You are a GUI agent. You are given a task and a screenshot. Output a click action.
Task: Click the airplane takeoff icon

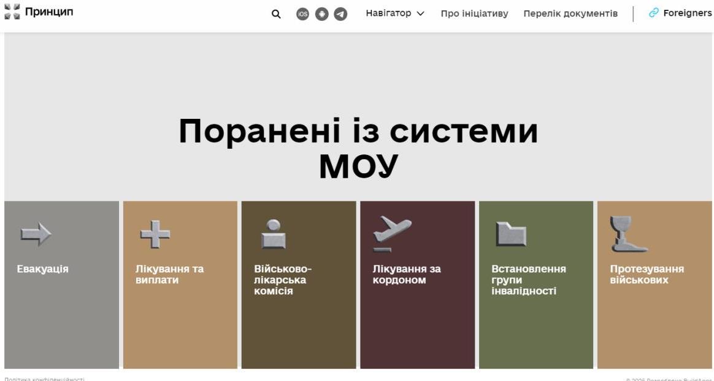tap(392, 233)
